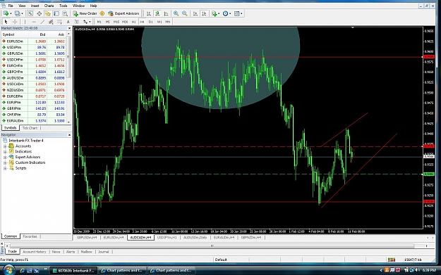
Task: Switch chart to line chart style
Action: 167,13
